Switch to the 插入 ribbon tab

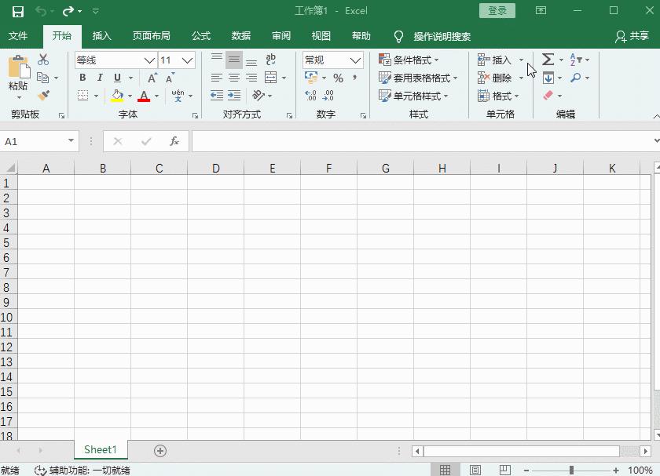point(103,35)
